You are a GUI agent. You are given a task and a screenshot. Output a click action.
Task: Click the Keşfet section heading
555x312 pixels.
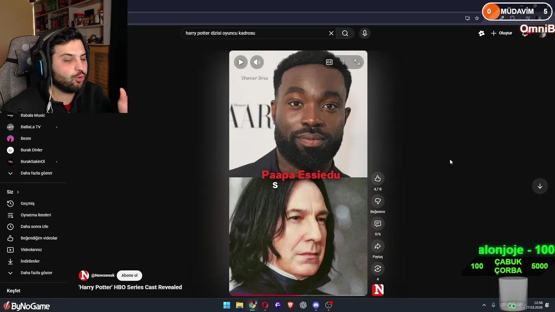click(x=13, y=291)
